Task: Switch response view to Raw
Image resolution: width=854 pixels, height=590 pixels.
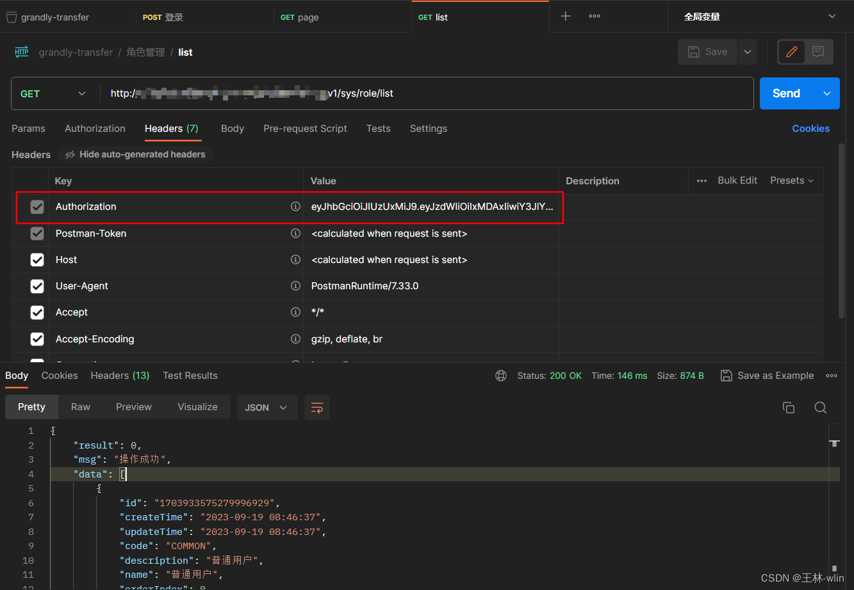Action: pyautogui.click(x=81, y=407)
